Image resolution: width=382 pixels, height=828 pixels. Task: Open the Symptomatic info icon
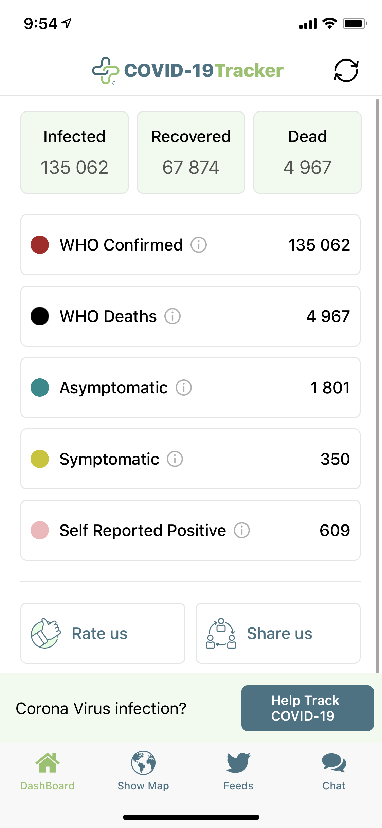point(175,459)
